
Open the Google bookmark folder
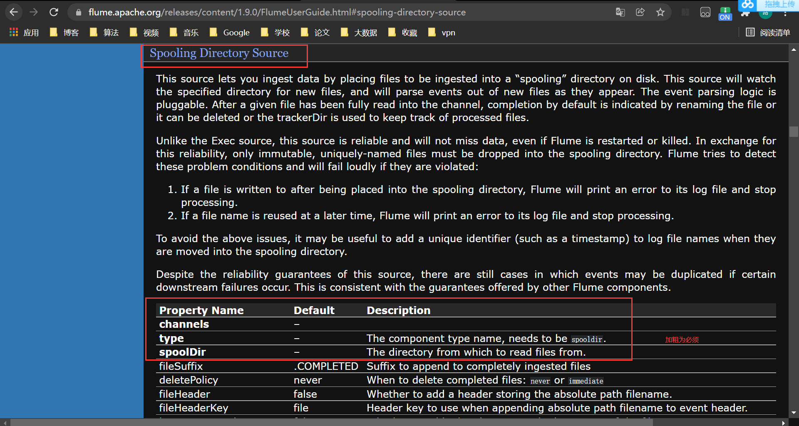click(x=229, y=32)
